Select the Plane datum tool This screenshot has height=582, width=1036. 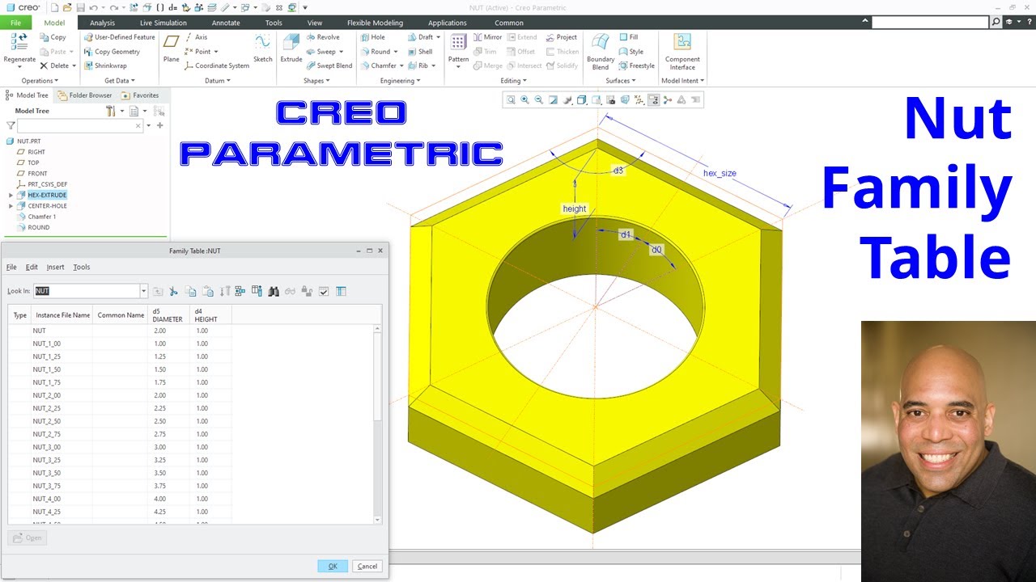click(x=172, y=48)
